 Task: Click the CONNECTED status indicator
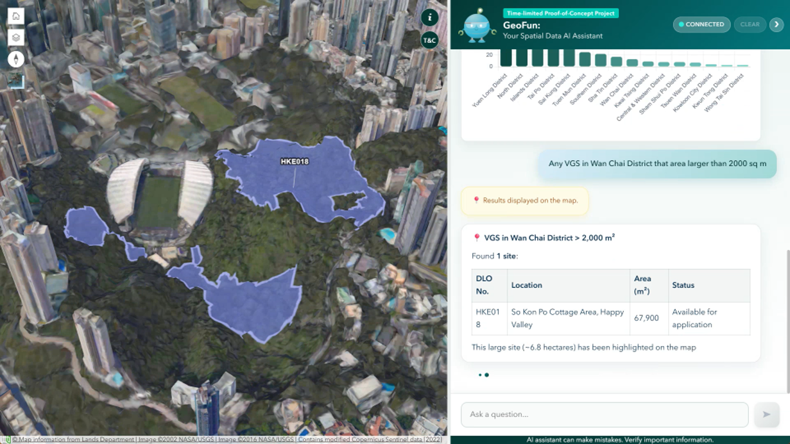701,24
